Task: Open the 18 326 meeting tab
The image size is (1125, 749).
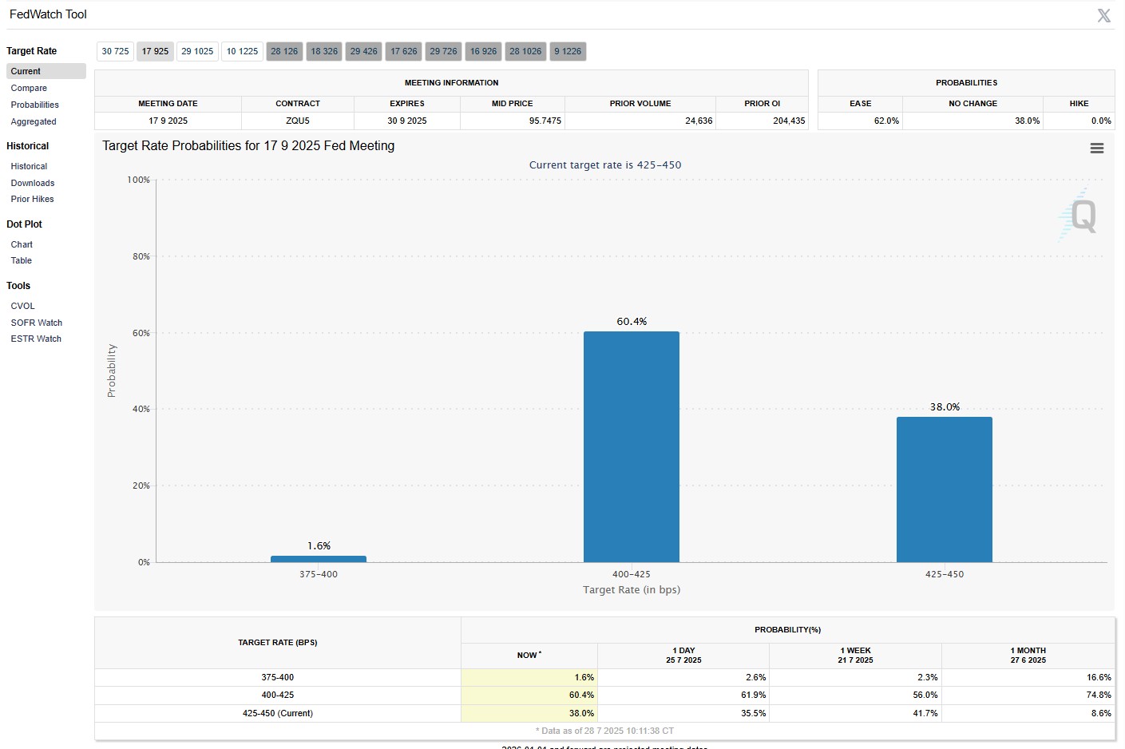Action: pyautogui.click(x=324, y=51)
